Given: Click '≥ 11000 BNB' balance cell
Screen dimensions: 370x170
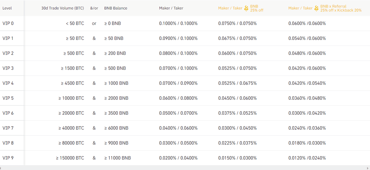Looking at the screenshot, I should pyautogui.click(x=117, y=158).
